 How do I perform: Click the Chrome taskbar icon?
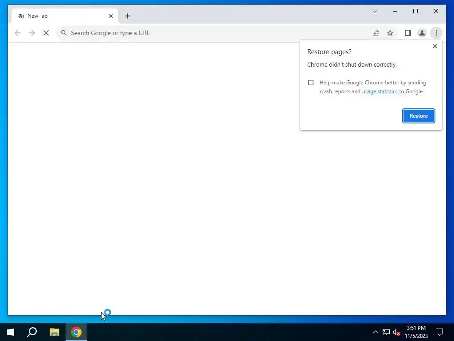point(76,332)
